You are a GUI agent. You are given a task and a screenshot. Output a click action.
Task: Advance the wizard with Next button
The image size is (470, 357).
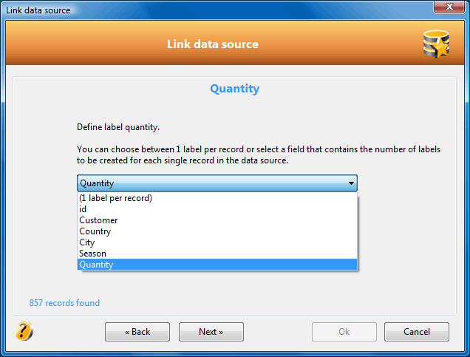[x=211, y=332]
